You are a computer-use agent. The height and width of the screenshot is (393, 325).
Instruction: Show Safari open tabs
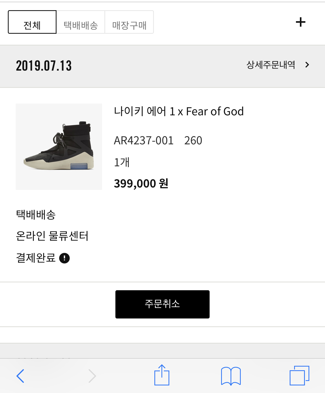pos(299,376)
